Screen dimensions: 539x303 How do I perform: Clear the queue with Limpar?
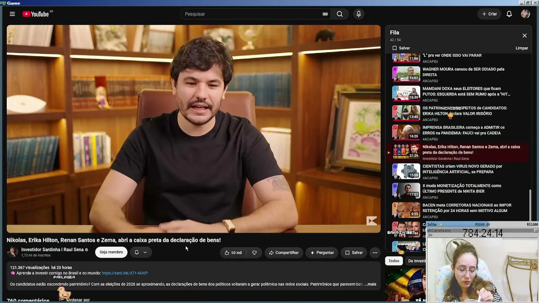[522, 48]
